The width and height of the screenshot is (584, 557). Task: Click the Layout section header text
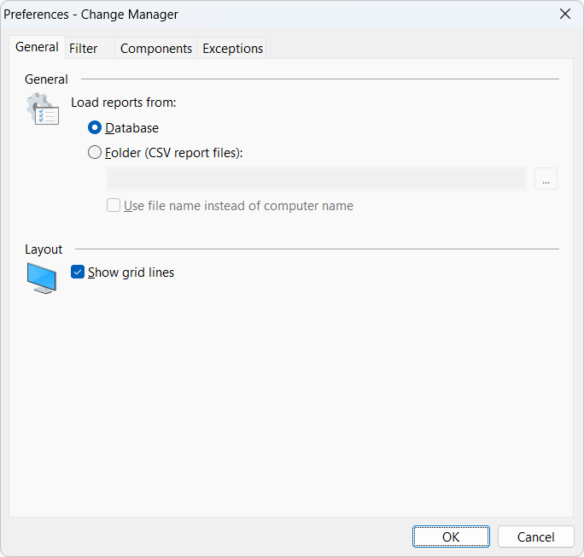click(x=44, y=249)
